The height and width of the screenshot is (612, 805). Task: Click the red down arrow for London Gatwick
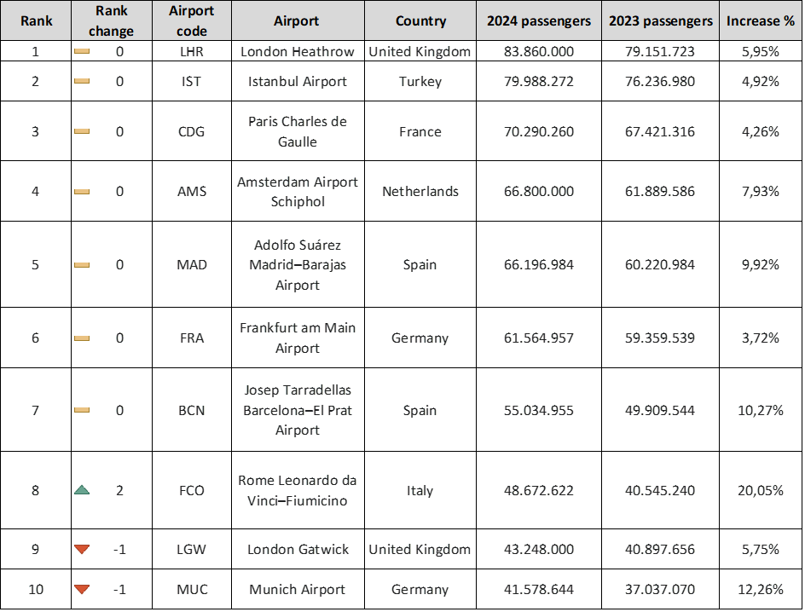coord(82,550)
